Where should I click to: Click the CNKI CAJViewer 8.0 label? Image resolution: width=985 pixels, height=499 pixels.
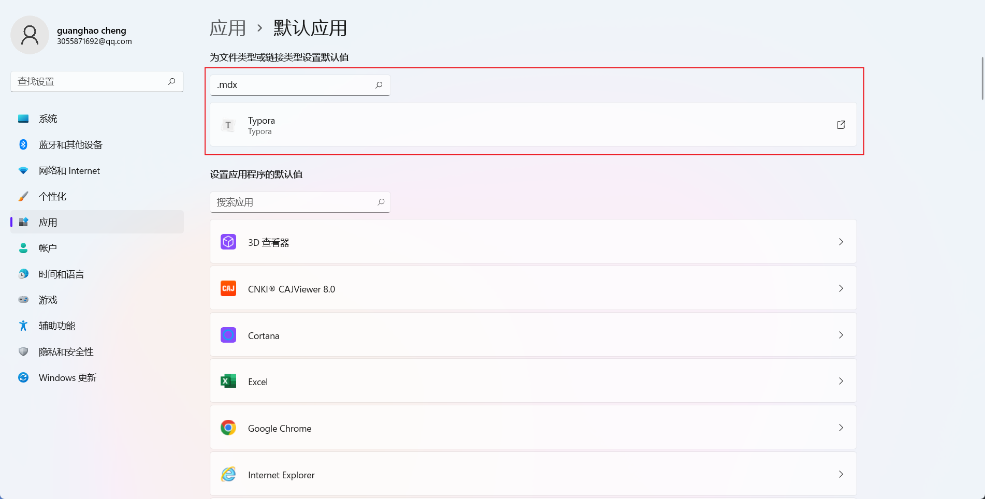[292, 289]
